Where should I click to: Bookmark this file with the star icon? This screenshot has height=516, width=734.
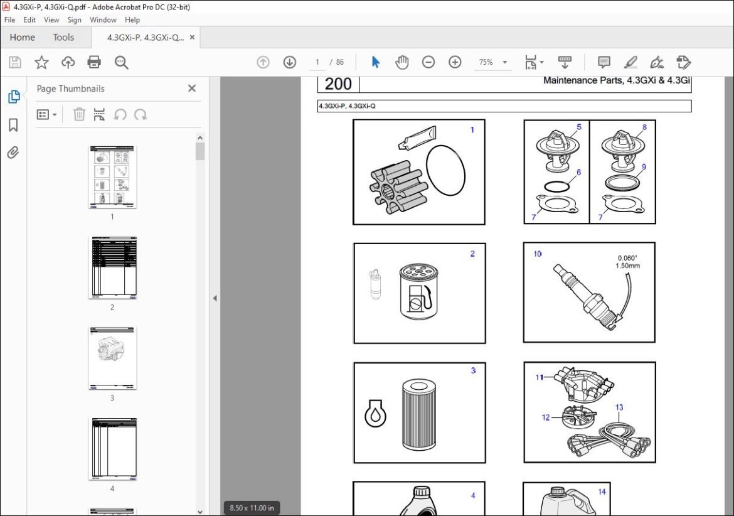pyautogui.click(x=41, y=62)
